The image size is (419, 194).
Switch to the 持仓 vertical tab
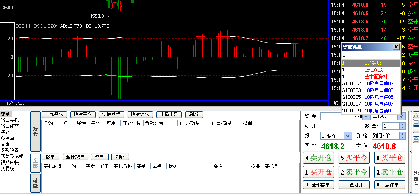pyautogui.click(x=35, y=132)
